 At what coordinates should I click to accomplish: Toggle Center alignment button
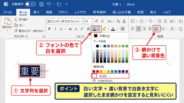[139, 29]
